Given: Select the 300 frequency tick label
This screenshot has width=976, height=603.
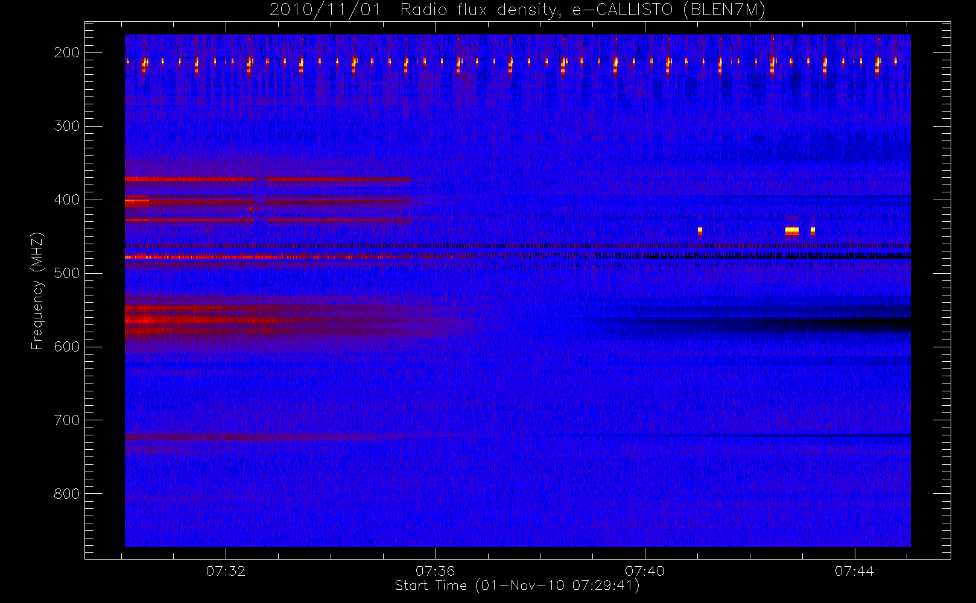Looking at the screenshot, I should pos(67,126).
